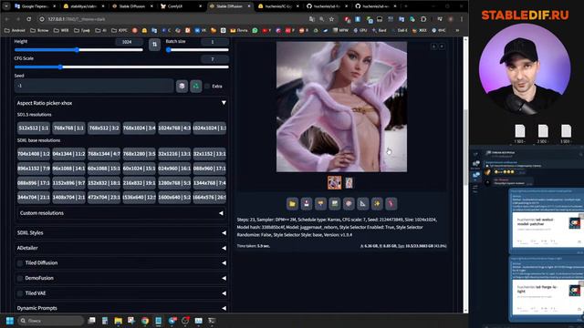The height and width of the screenshot is (328, 584).
Task: Open File Explorer from the taskbar
Action: pos(118,321)
